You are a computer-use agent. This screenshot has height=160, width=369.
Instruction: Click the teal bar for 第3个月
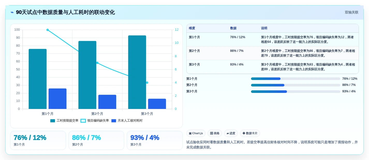(137, 72)
